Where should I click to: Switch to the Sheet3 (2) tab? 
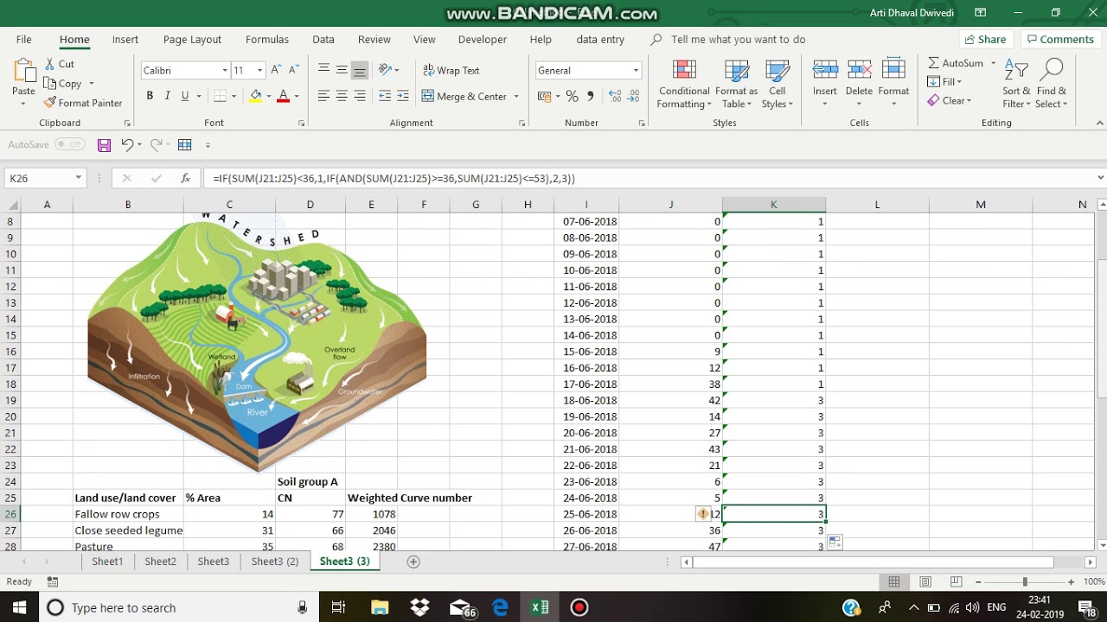tap(275, 562)
